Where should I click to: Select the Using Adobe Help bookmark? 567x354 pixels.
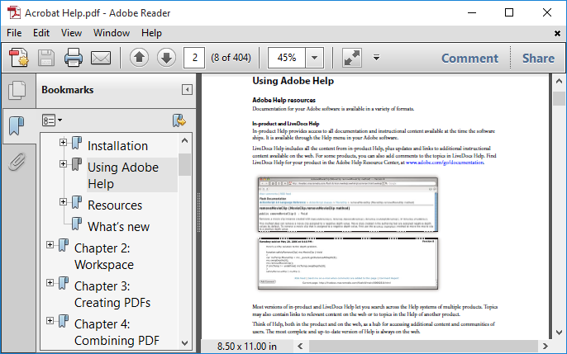point(123,176)
